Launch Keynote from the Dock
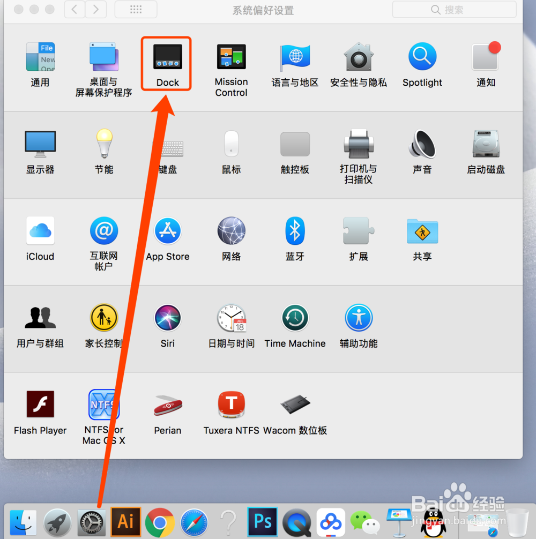This screenshot has width=536, height=539. [399, 522]
